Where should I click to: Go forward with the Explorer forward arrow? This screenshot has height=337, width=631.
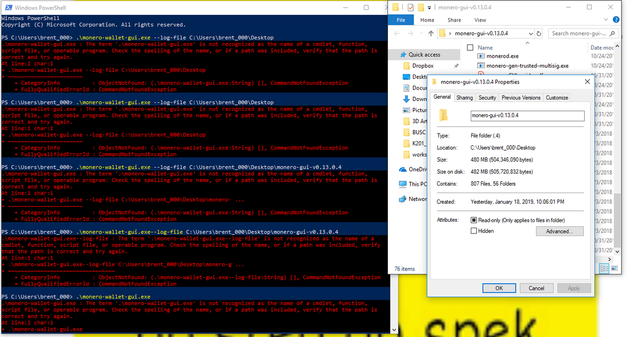[x=411, y=34]
